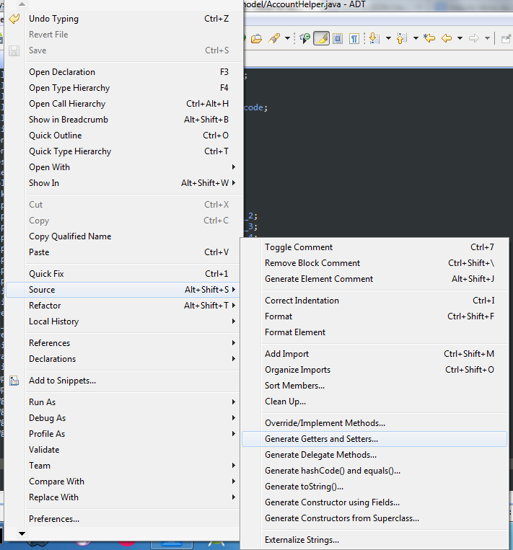
Task: Choose Open Call Hierarchy
Action: tap(124, 104)
